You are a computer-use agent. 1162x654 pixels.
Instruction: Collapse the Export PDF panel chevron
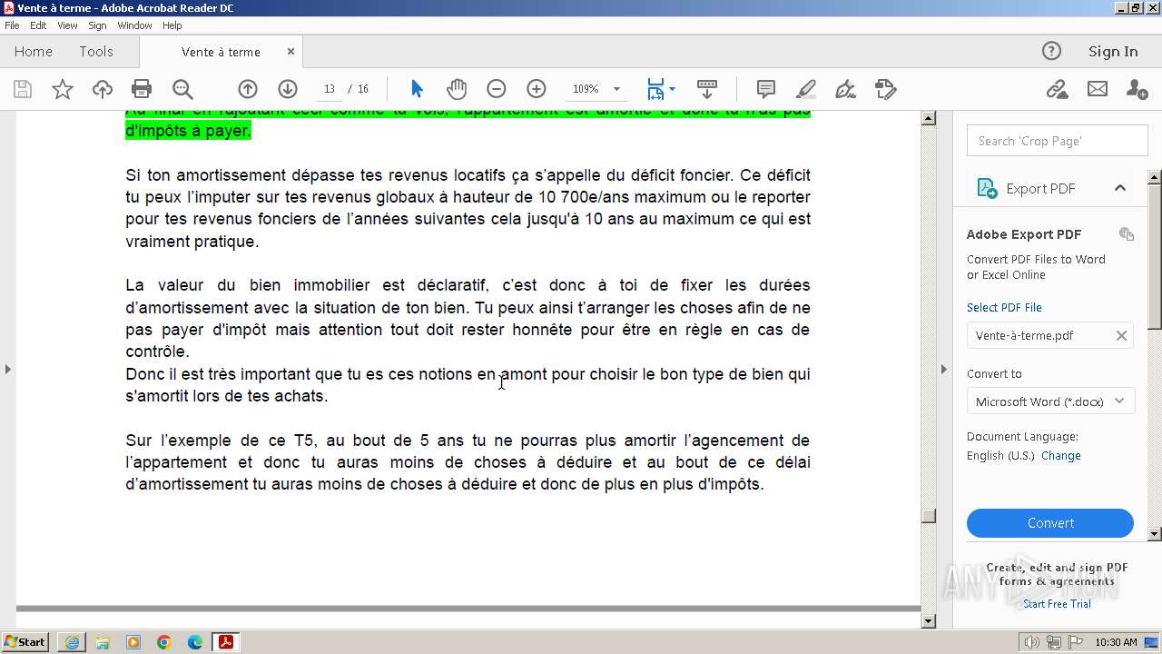pyautogui.click(x=1120, y=188)
